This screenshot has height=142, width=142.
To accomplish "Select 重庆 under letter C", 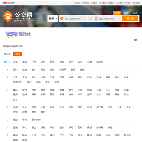I will 15,90.
